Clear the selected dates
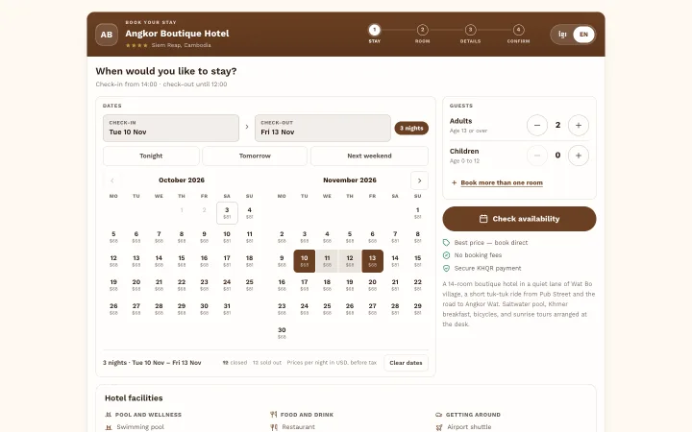Image resolution: width=692 pixels, height=432 pixels. click(406, 363)
